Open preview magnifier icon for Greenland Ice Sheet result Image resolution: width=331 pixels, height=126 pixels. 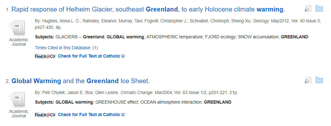click(x=308, y=80)
